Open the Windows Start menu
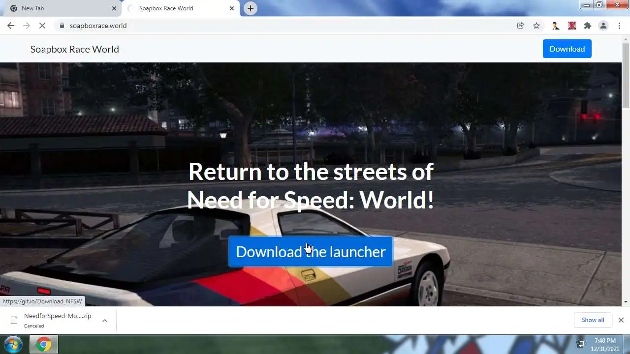The height and width of the screenshot is (354, 630). point(13,344)
